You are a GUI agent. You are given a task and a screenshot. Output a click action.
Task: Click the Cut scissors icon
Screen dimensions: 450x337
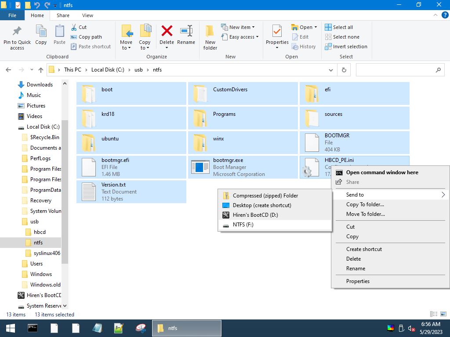pyautogui.click(x=74, y=27)
